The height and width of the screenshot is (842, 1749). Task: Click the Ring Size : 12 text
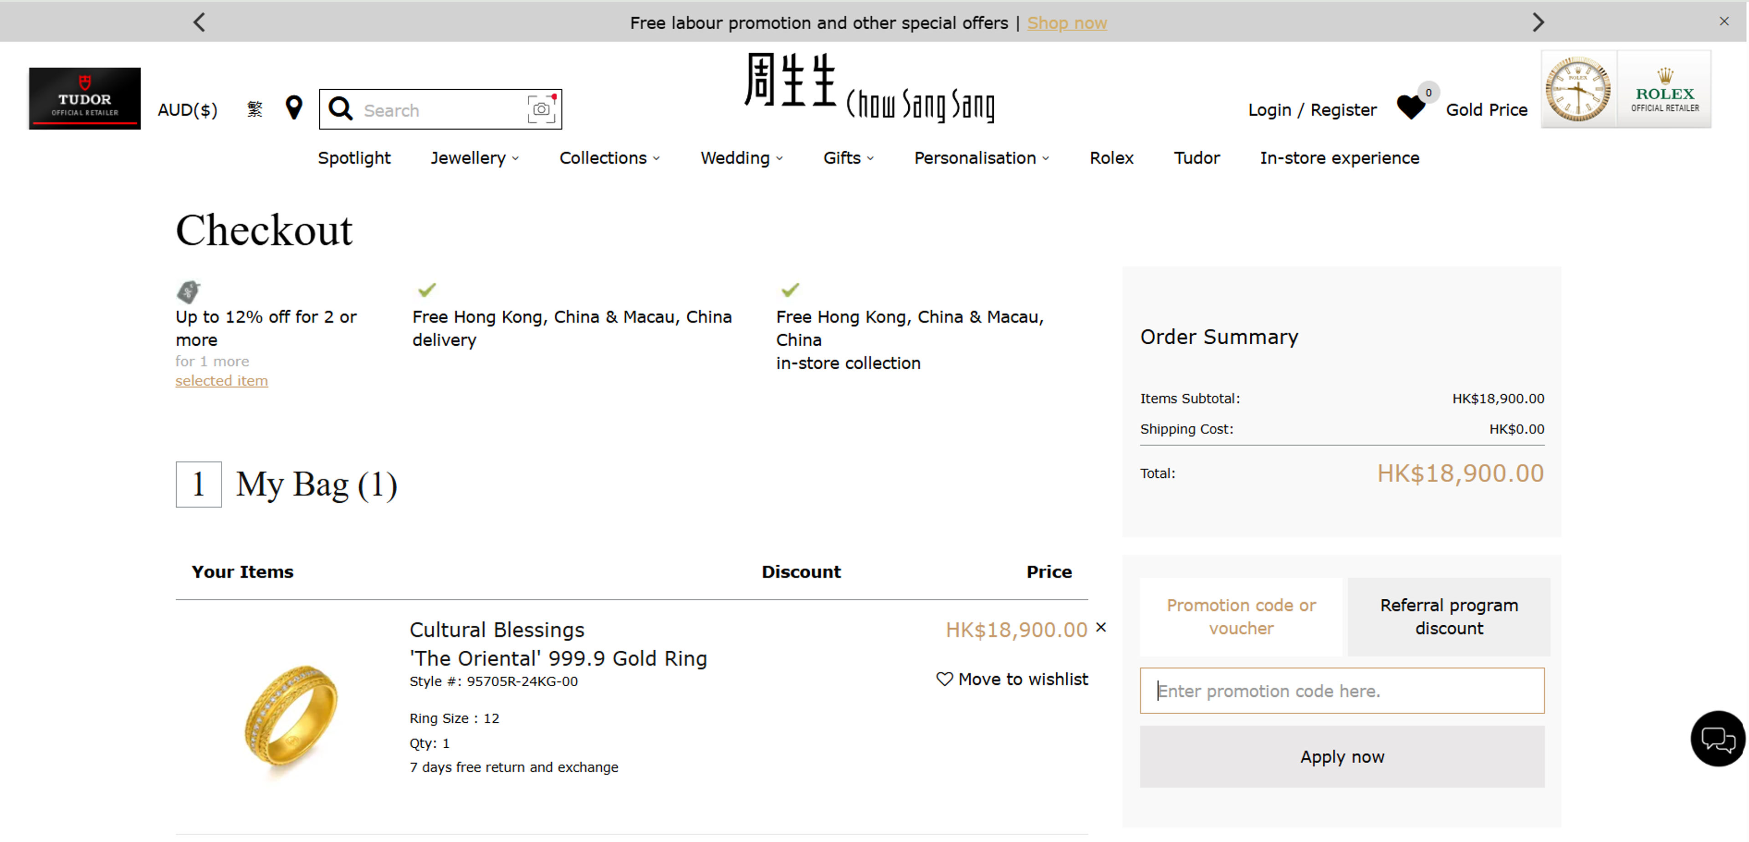(454, 719)
